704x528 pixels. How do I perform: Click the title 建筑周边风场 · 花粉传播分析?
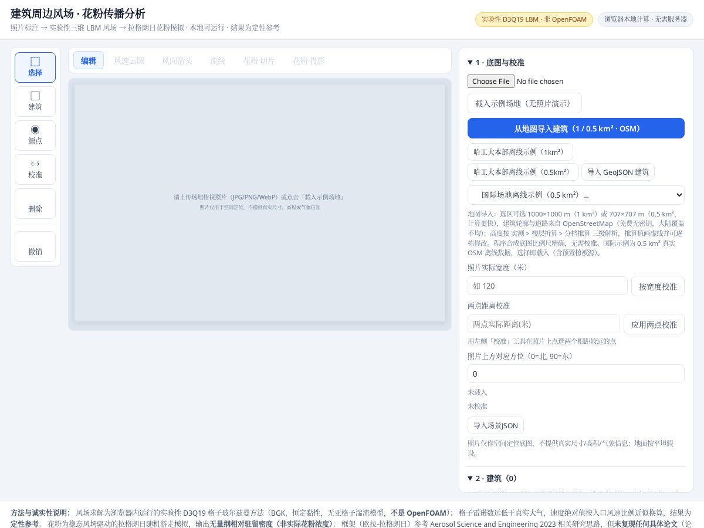(78, 13)
